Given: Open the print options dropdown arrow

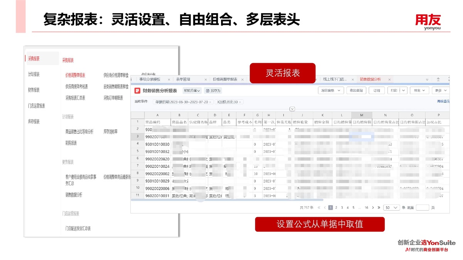Looking at the screenshot, I should tap(403, 91).
